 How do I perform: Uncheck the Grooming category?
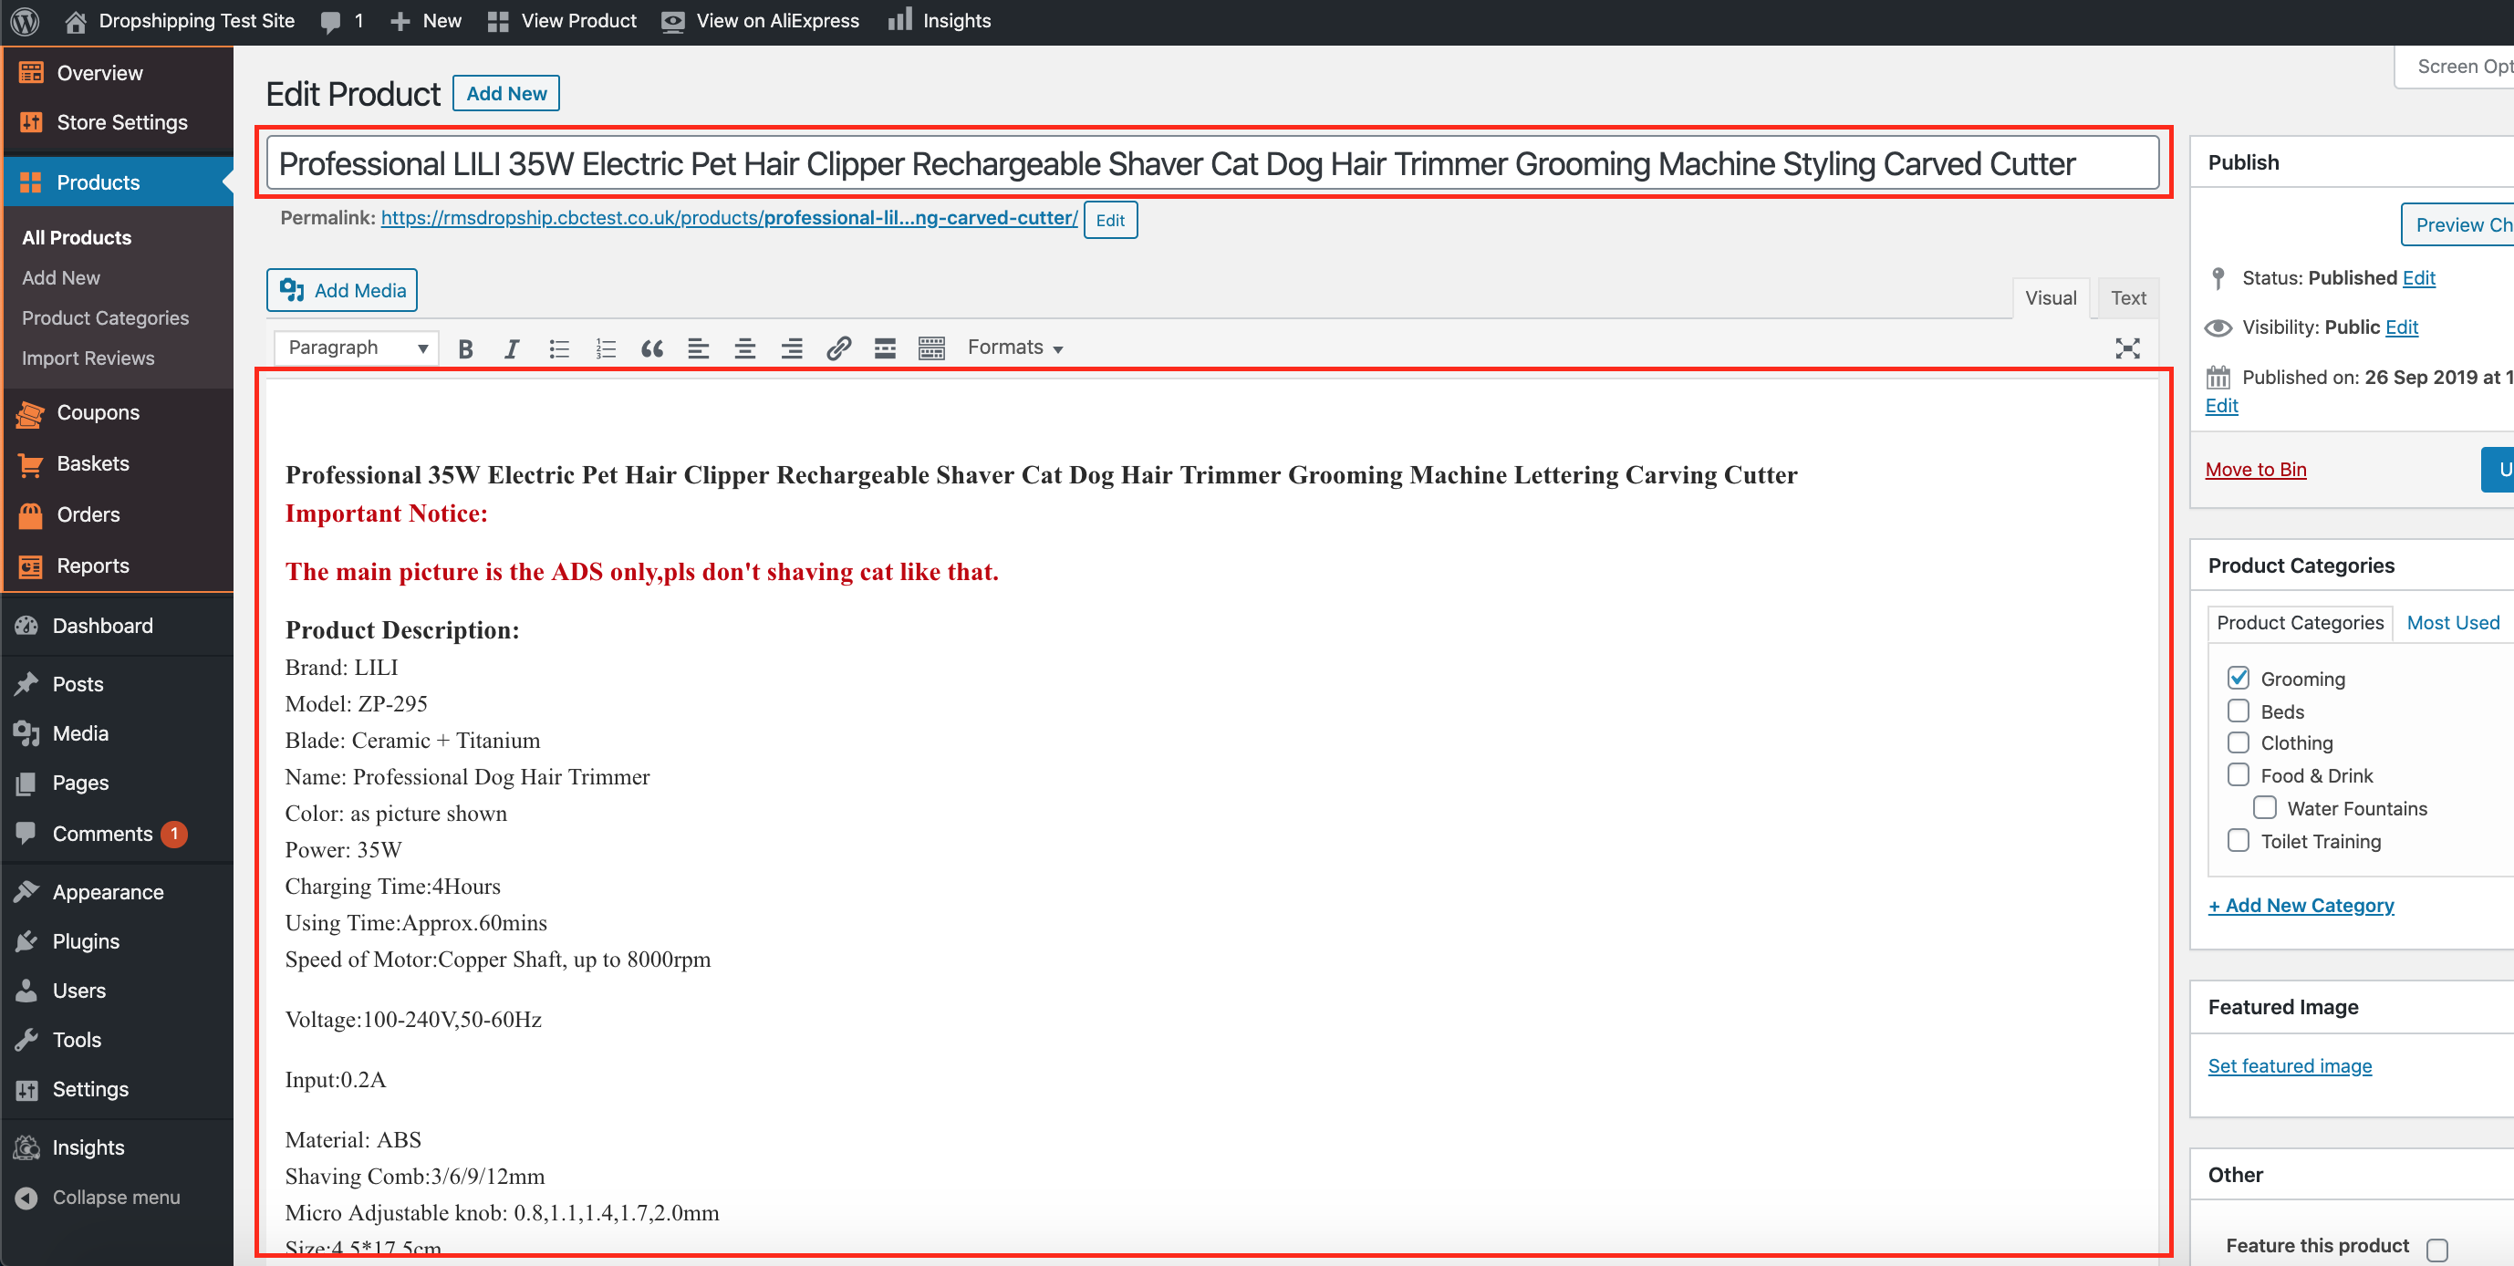click(x=2238, y=679)
